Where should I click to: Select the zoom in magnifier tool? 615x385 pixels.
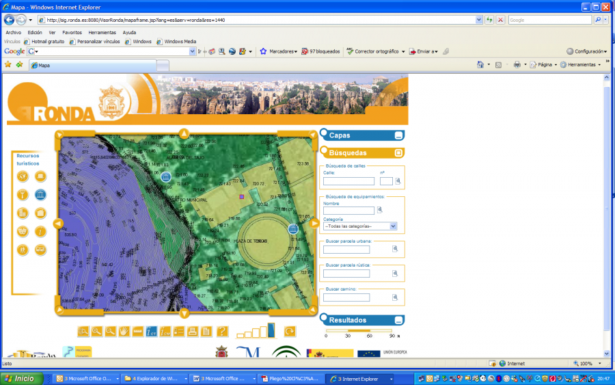[x=97, y=332]
